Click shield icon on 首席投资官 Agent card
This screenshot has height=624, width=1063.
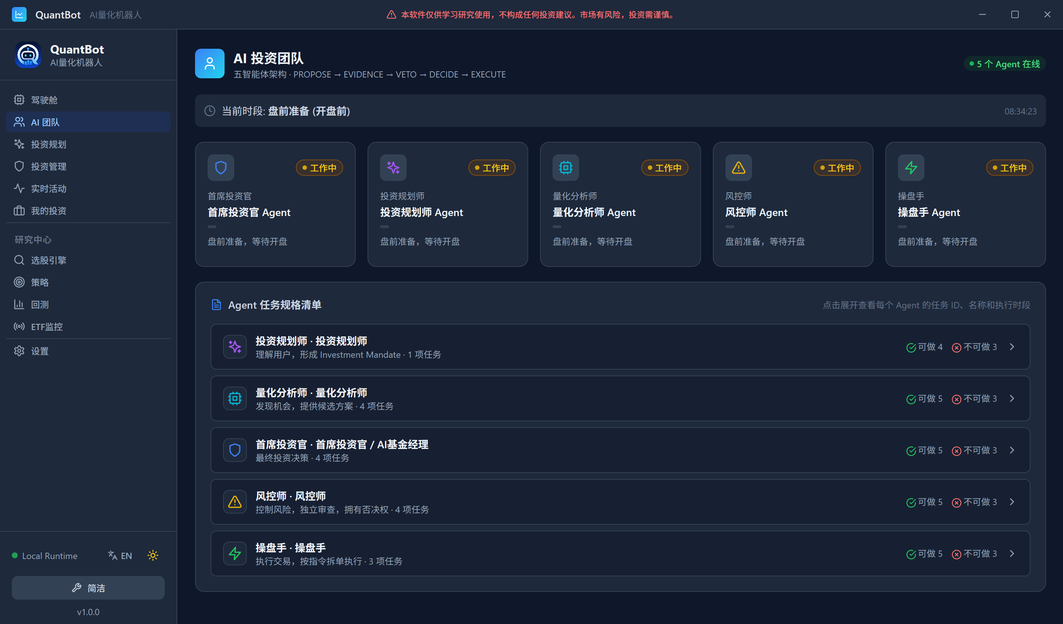pos(221,167)
